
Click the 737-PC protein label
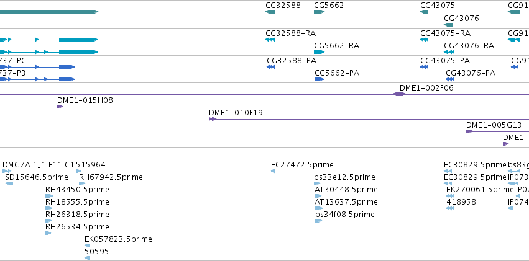pyautogui.click(x=13, y=61)
